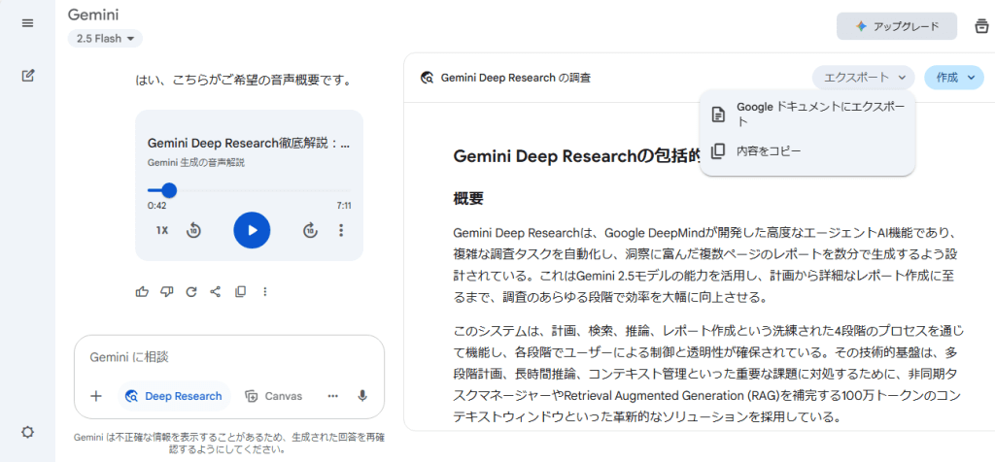Change the 1X playback speed
This screenshot has height=462, width=995.
(x=162, y=230)
